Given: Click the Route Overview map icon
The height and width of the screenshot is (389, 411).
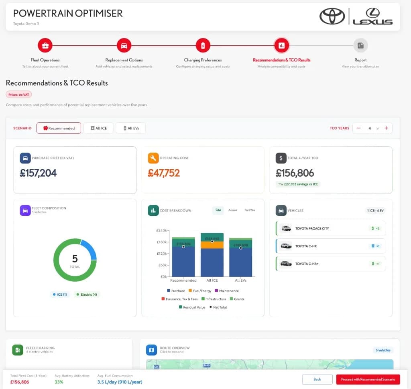Looking at the screenshot, I should (x=151, y=350).
